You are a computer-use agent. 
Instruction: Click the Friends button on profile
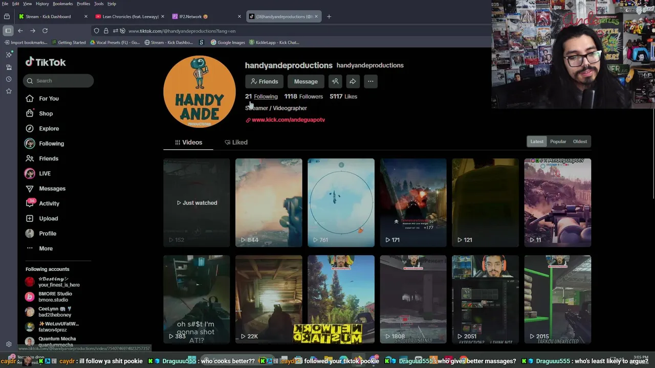coord(264,81)
